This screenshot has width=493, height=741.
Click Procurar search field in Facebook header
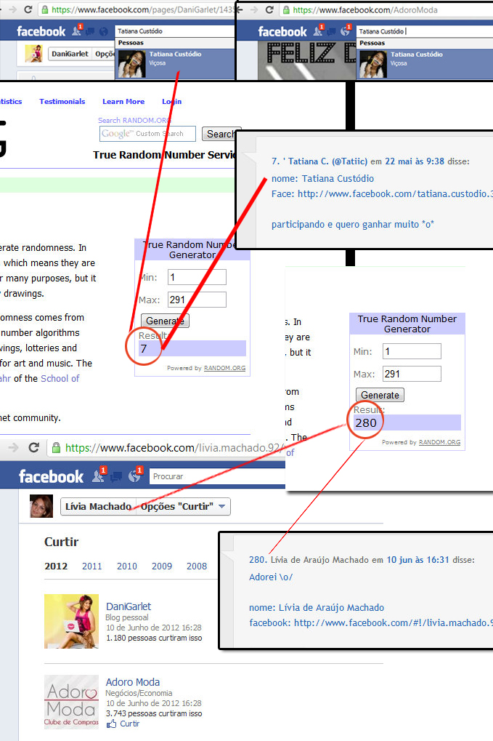218,476
